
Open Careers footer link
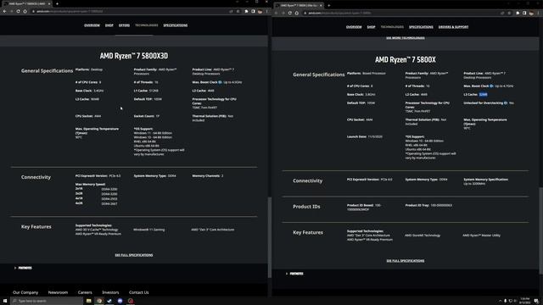(85, 292)
